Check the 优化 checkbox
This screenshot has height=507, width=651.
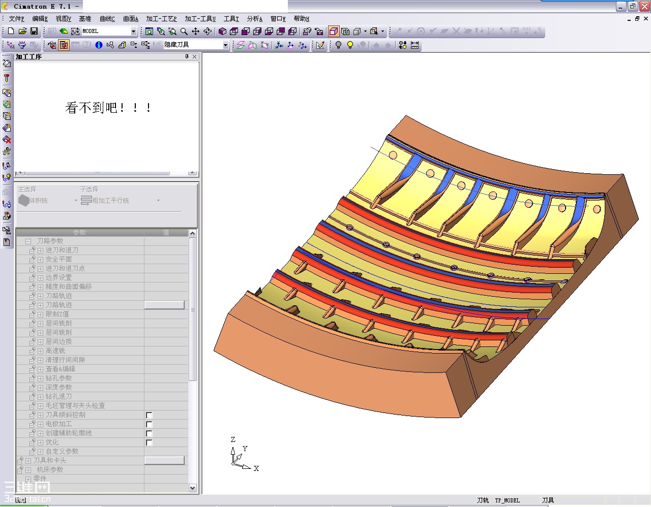149,442
